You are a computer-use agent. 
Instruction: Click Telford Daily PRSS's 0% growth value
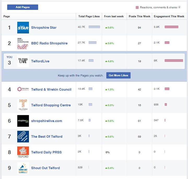click(x=108, y=152)
